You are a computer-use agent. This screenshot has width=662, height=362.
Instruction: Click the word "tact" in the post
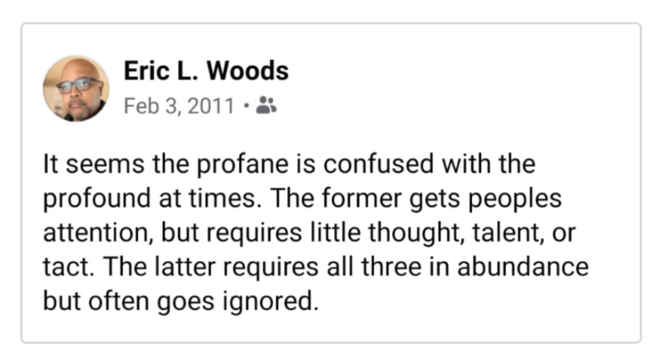point(60,267)
